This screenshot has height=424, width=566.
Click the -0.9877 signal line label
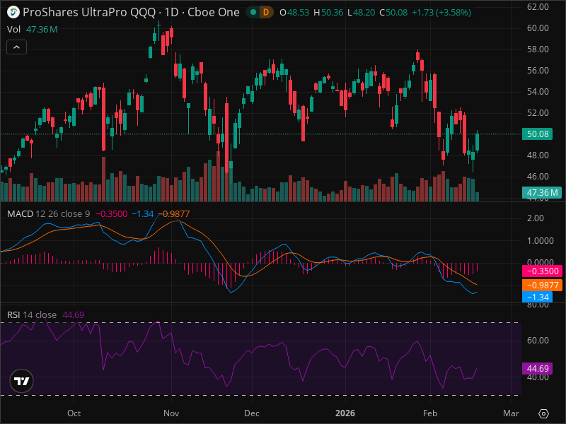(542, 285)
